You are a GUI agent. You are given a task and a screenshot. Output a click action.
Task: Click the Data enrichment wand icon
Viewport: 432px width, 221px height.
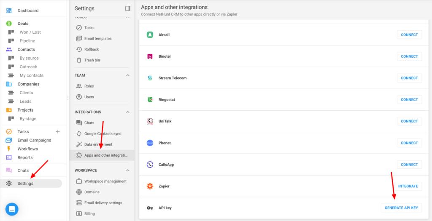79,144
